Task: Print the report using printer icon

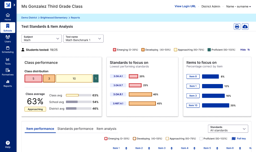Action: 237,26
